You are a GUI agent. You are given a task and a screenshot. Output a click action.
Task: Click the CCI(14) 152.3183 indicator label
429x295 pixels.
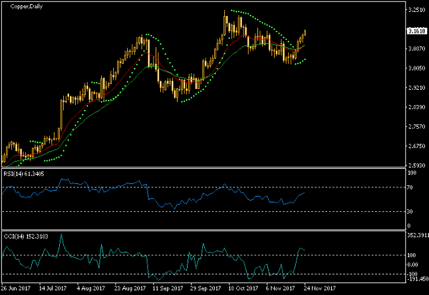(x=26, y=237)
